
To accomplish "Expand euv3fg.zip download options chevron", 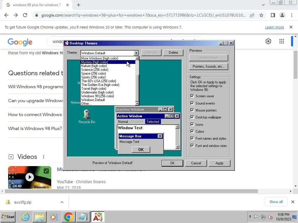I will click(x=62, y=202).
